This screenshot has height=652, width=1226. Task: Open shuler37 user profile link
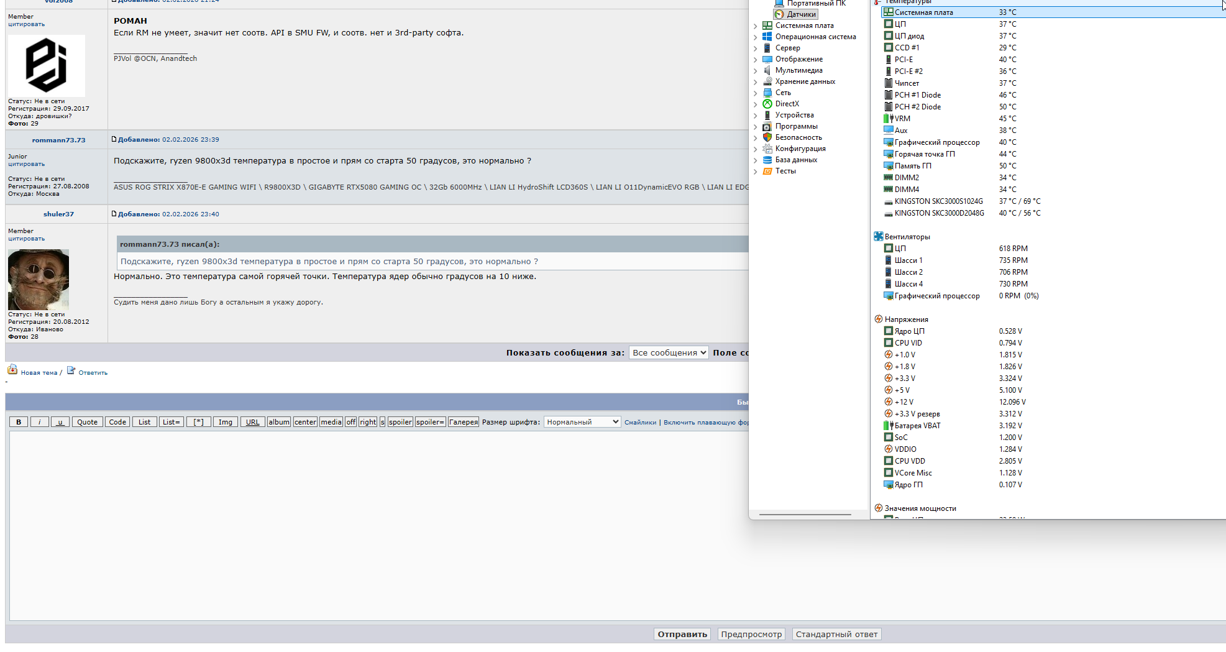[58, 214]
